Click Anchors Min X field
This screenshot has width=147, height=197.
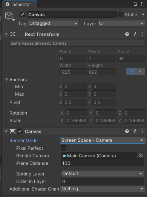(x=75, y=86)
